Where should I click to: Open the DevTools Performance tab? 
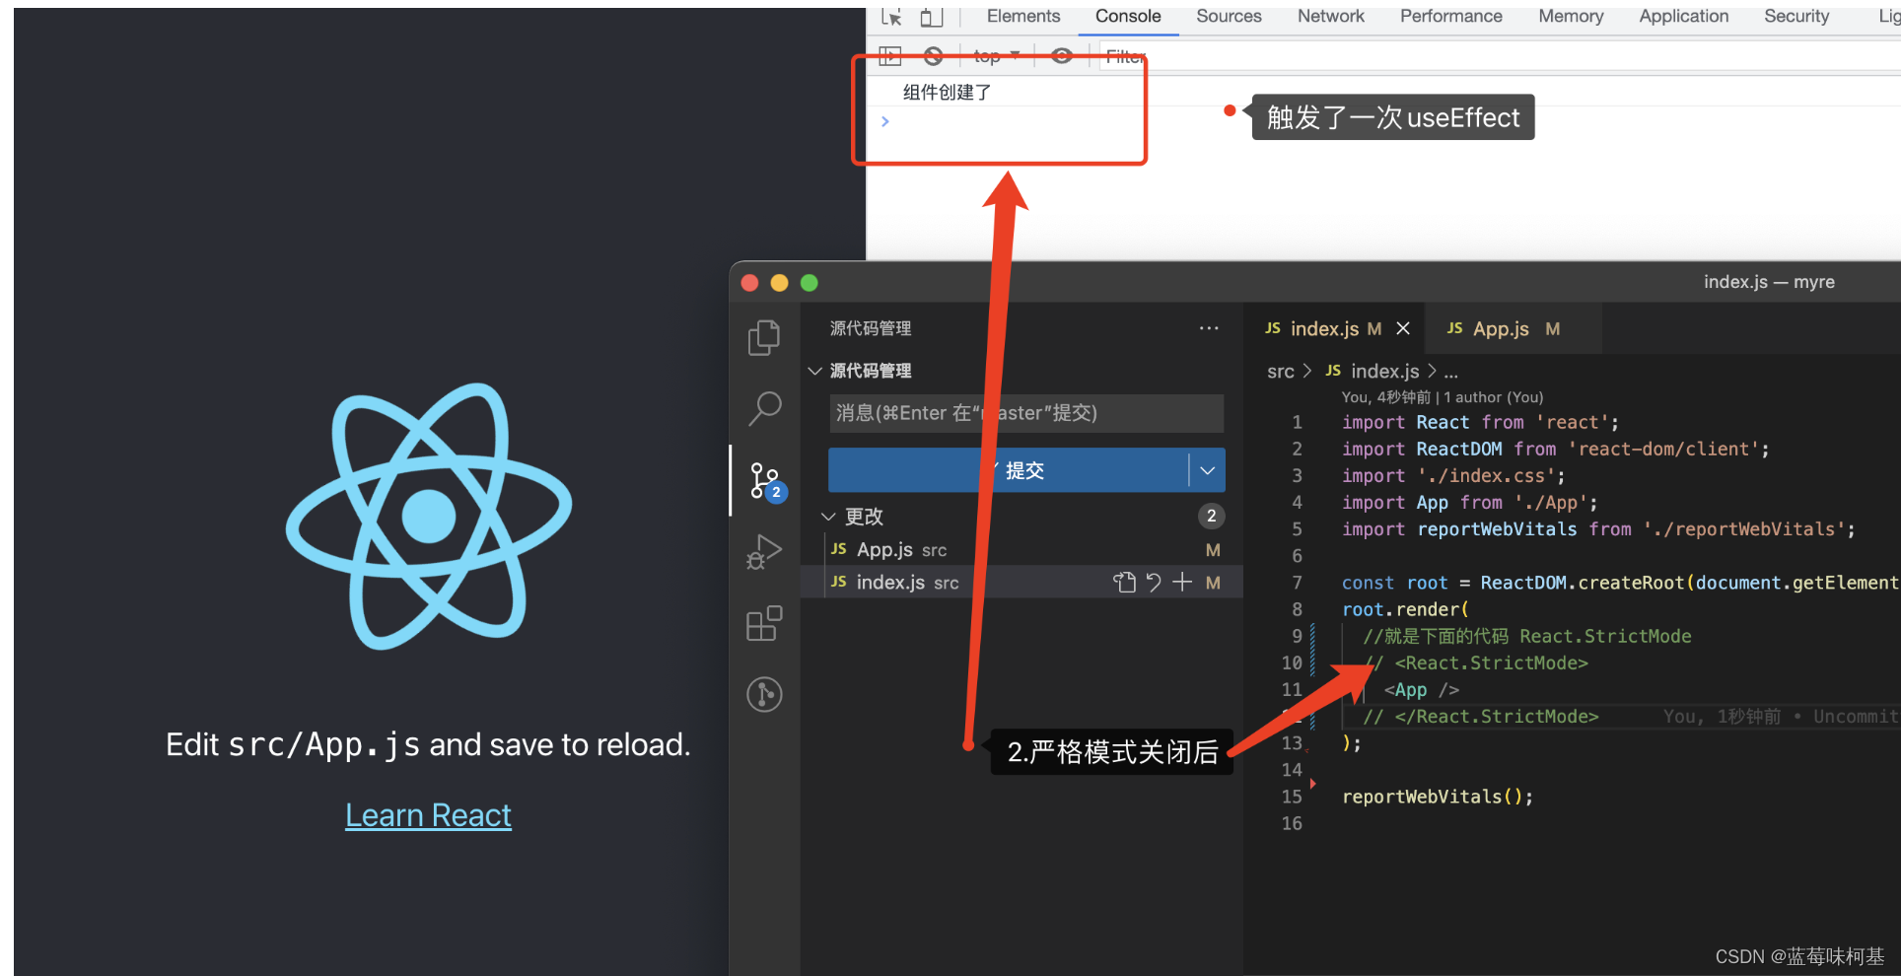click(1451, 17)
